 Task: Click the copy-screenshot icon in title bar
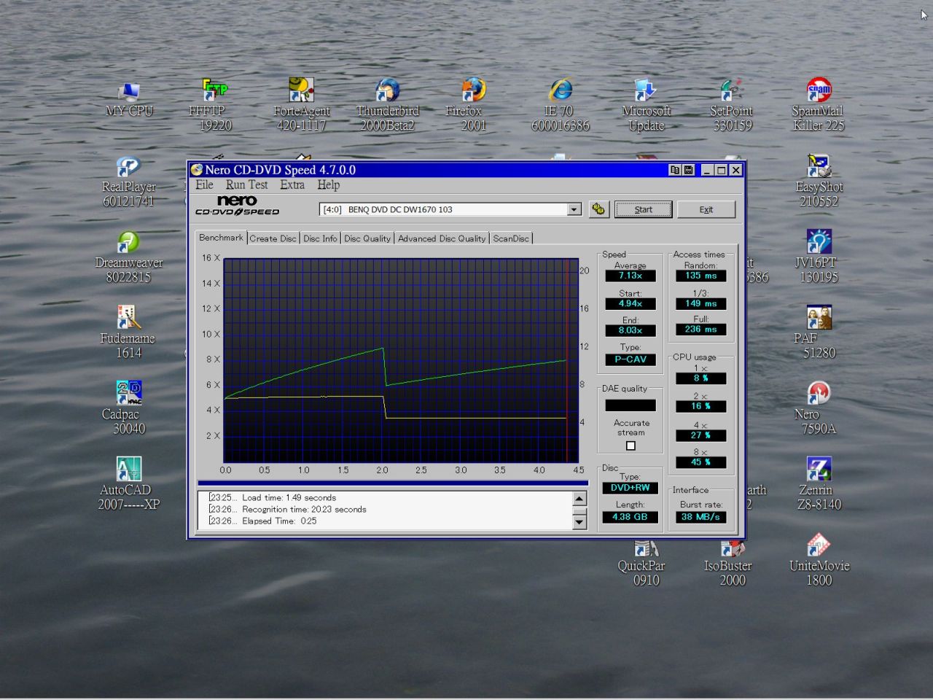675,170
